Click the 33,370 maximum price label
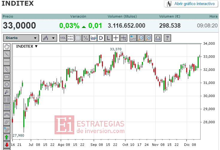 point(116,49)
